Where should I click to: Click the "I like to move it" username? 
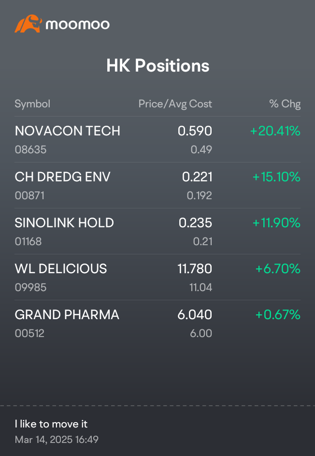[x=51, y=424]
